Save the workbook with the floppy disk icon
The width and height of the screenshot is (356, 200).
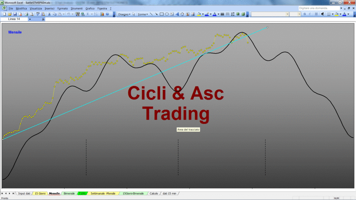[x=15, y=14]
